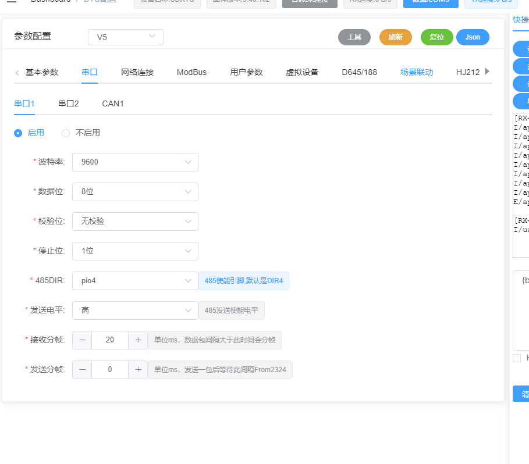Switch to the 串口2 tab
This screenshot has height=464, width=529.
(x=68, y=103)
